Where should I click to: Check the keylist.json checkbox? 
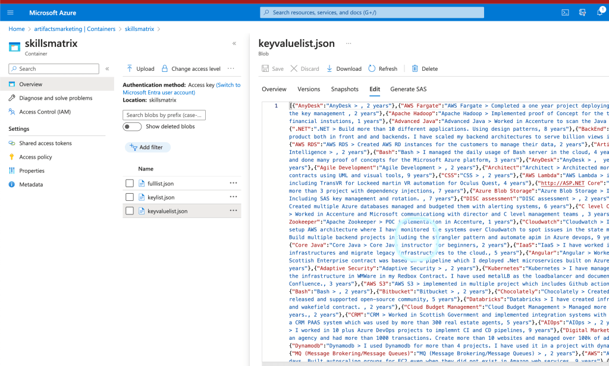click(130, 197)
